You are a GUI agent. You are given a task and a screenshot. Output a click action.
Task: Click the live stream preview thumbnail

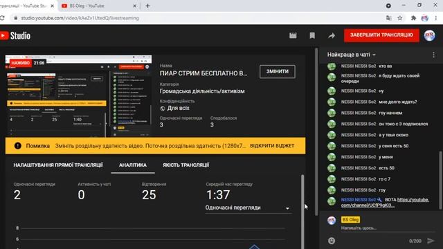point(78,96)
